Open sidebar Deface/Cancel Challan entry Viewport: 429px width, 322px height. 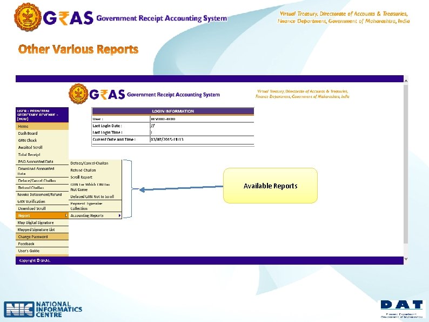pos(42,181)
